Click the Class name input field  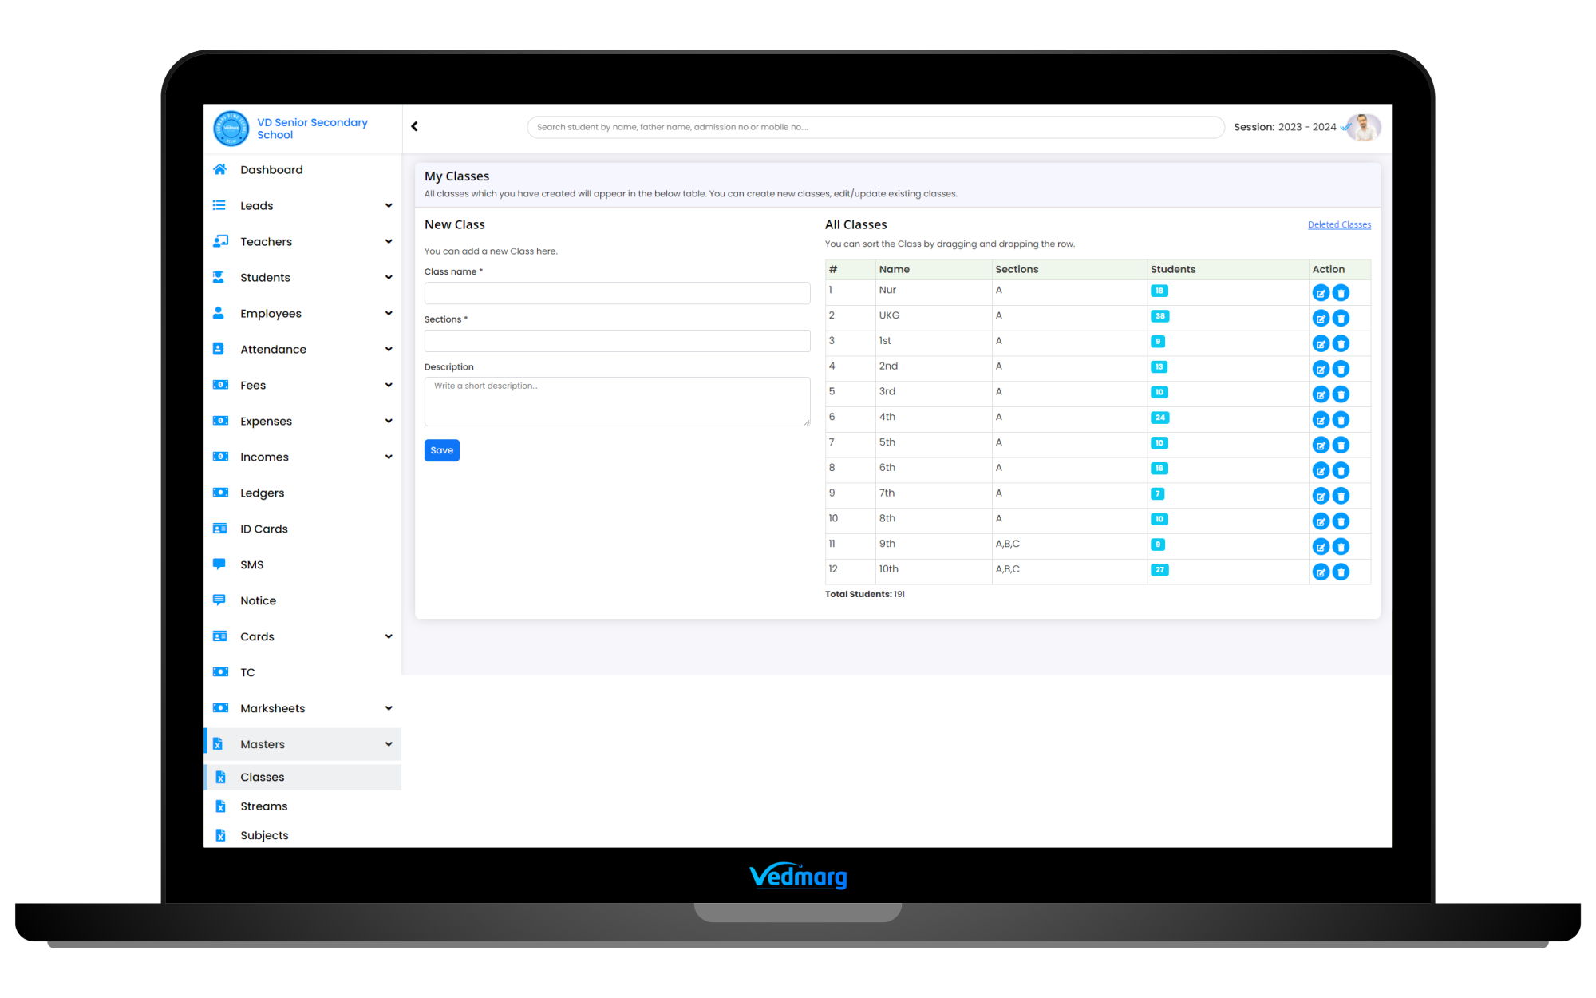617,293
